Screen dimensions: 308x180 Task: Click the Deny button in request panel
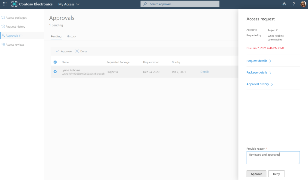tap(276, 174)
